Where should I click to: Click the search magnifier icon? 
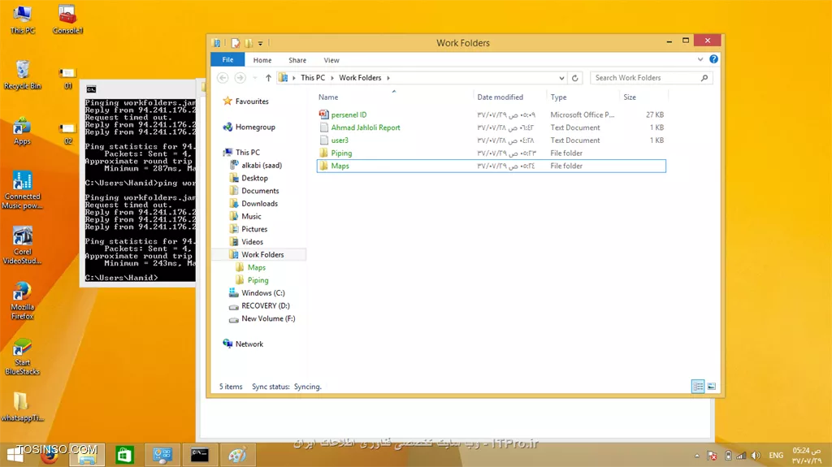tap(704, 77)
